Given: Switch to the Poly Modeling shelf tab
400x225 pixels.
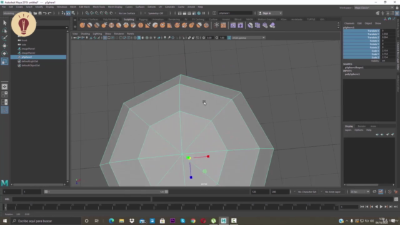Looking at the screenshot, I should click(x=111, y=19).
